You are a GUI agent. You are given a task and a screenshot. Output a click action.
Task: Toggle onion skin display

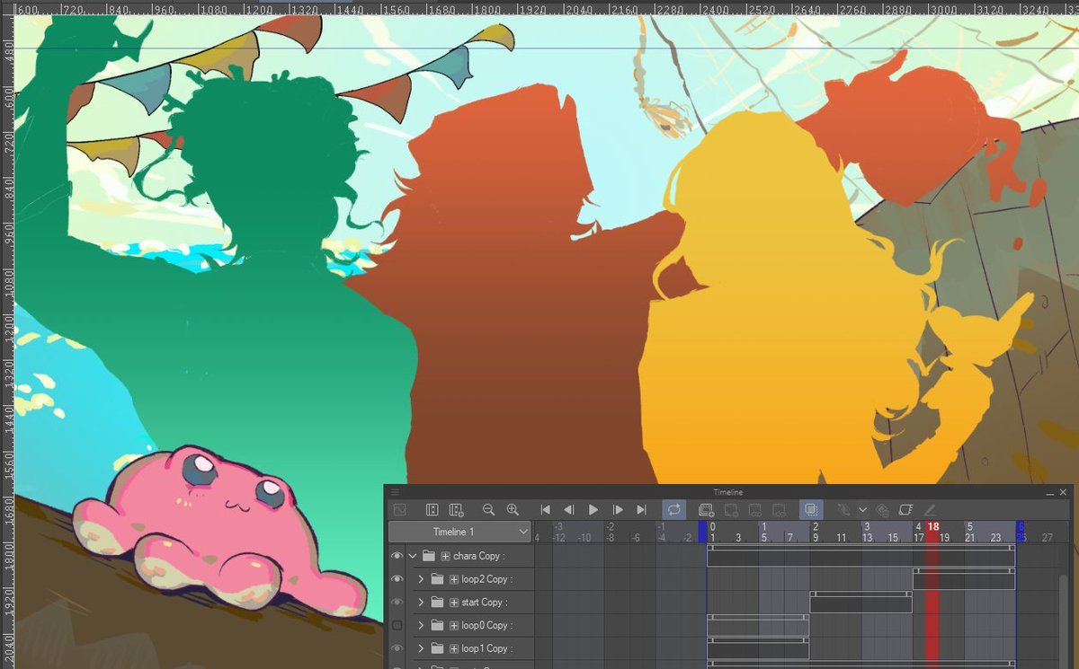(811, 509)
